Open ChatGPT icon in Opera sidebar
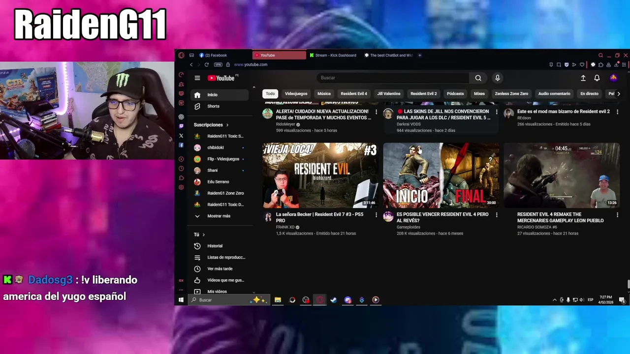Image resolution: width=630 pixels, height=354 pixels. [x=181, y=117]
